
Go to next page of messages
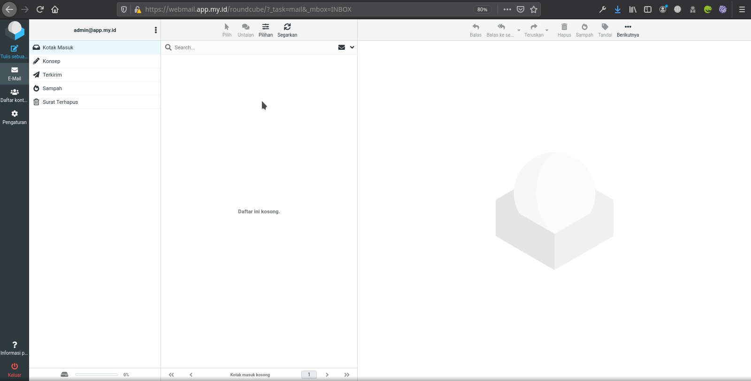point(327,375)
